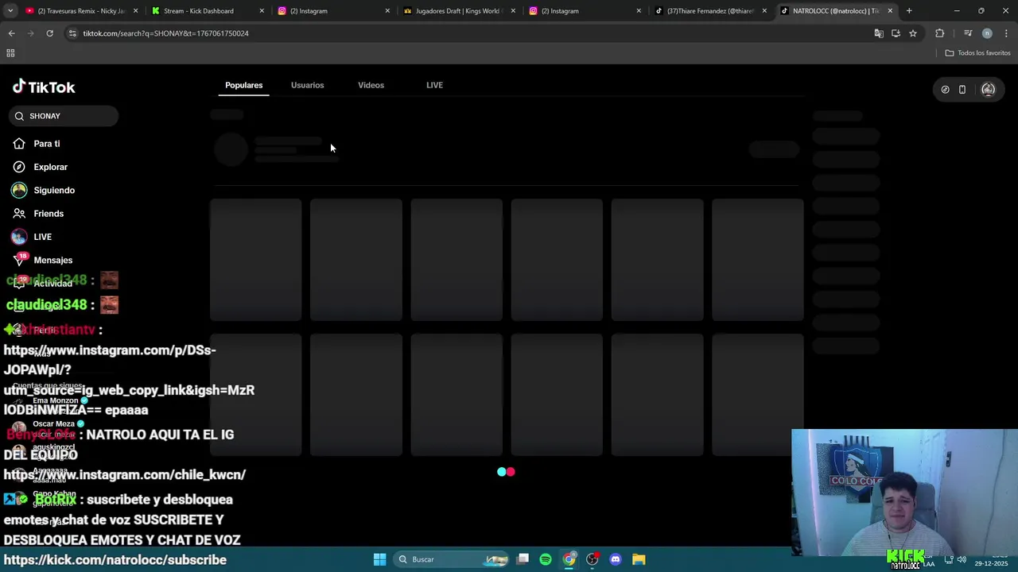Open Spotify from the taskbar
1018x572 pixels.
tap(546, 559)
